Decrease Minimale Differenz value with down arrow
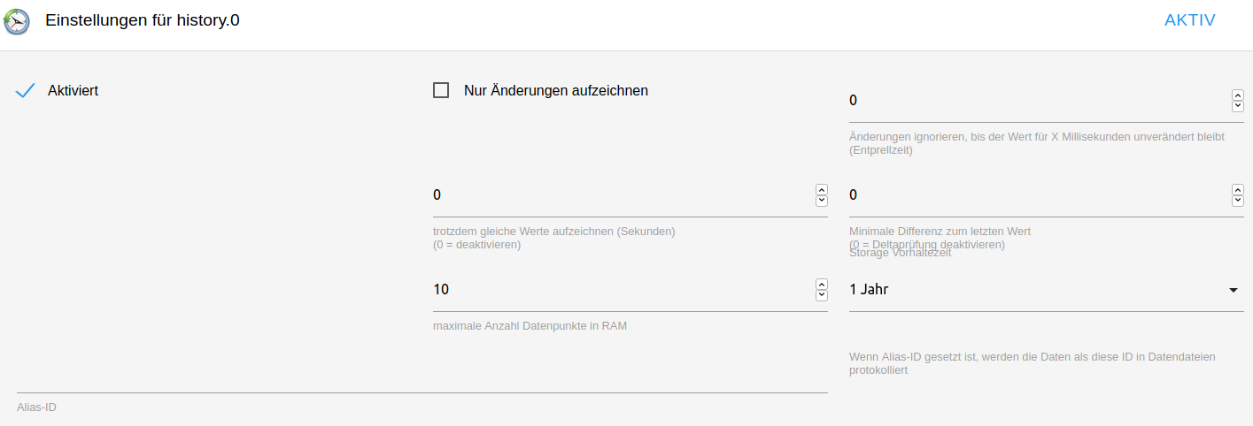This screenshot has width=1253, height=426. pyautogui.click(x=1237, y=201)
